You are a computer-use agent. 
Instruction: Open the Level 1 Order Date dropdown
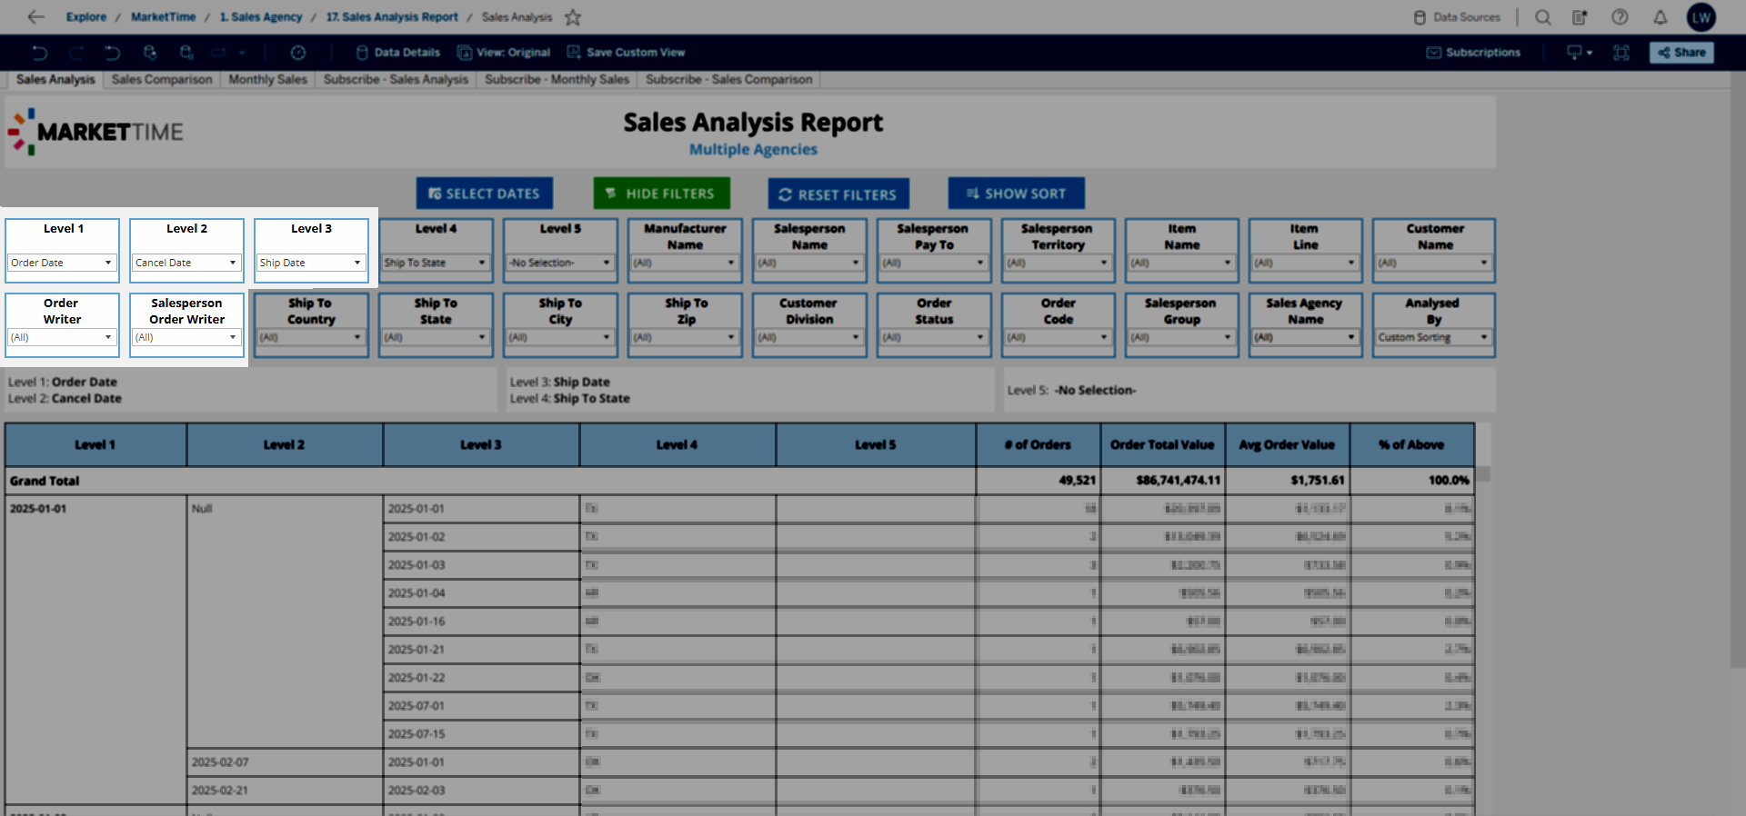62,263
